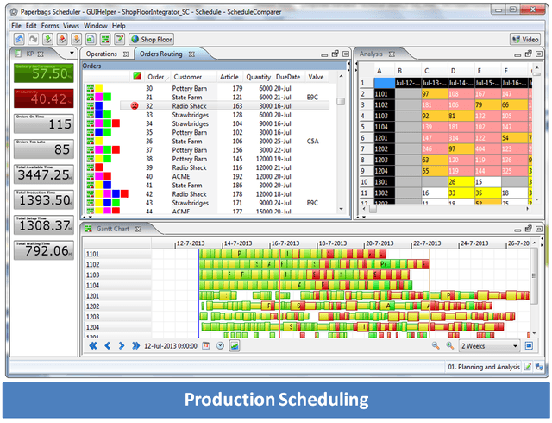Click the notepad edit toolbar icon
Viewport: 552px width, 423px height.
tap(120, 39)
